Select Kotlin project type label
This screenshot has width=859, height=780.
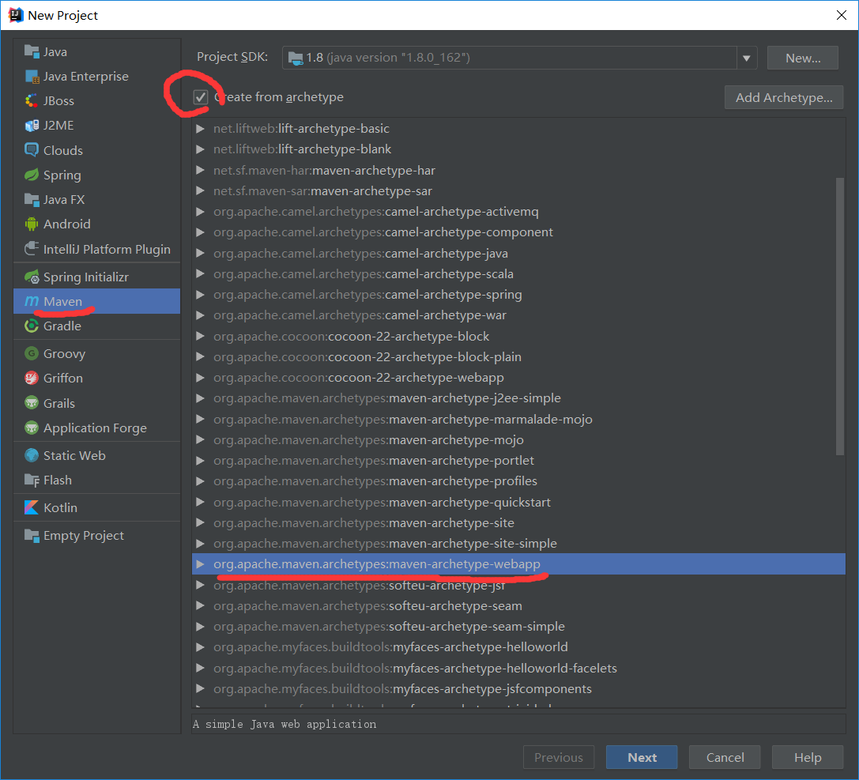[x=60, y=508]
